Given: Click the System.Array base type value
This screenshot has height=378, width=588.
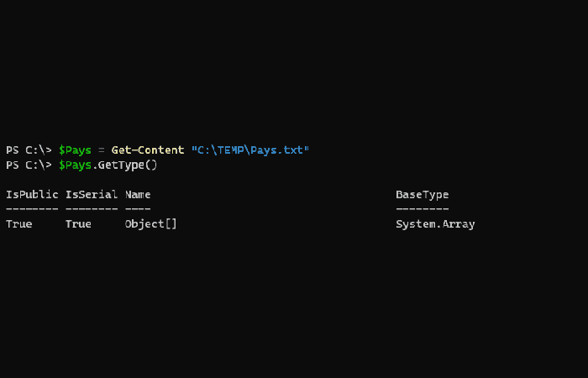Looking at the screenshot, I should tap(435, 224).
